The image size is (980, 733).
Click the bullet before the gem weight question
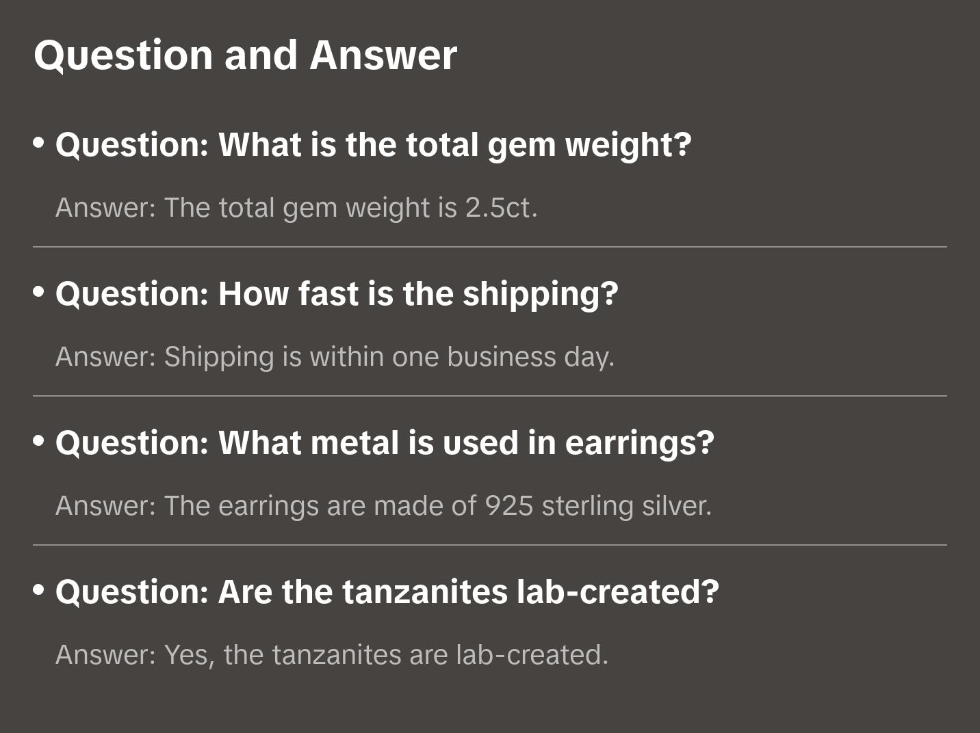click(x=39, y=143)
